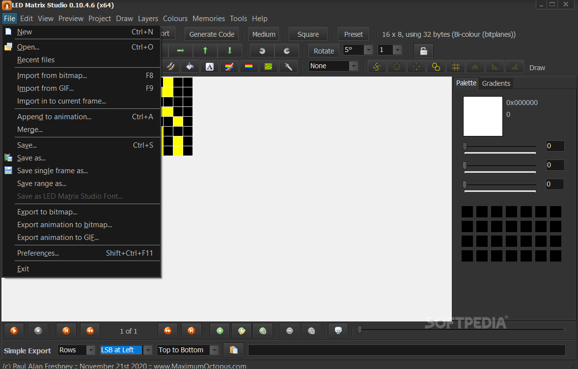Select the dotted ring pattern tool
Screen dimensions: 578x369
click(397, 67)
